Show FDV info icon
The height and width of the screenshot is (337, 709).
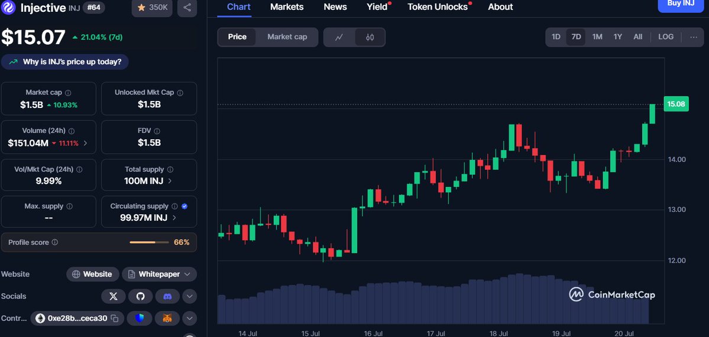pyautogui.click(x=157, y=131)
